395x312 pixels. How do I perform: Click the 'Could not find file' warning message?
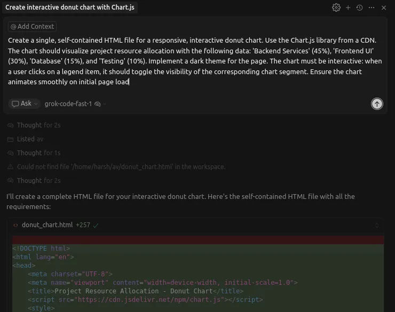coord(121,166)
